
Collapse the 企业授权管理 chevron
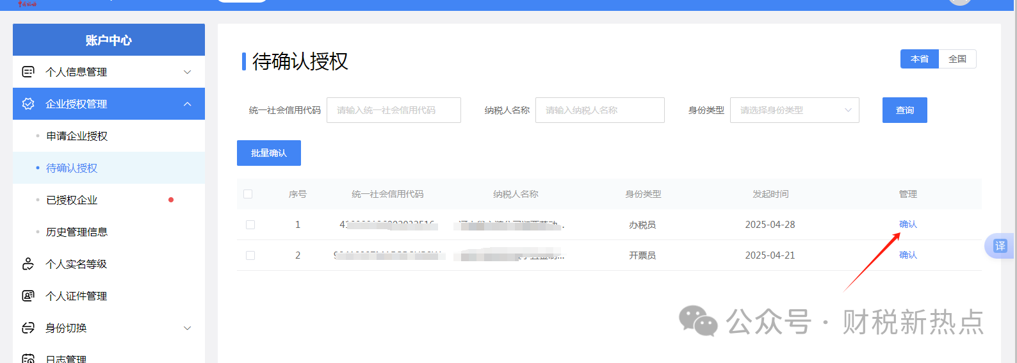pos(188,104)
